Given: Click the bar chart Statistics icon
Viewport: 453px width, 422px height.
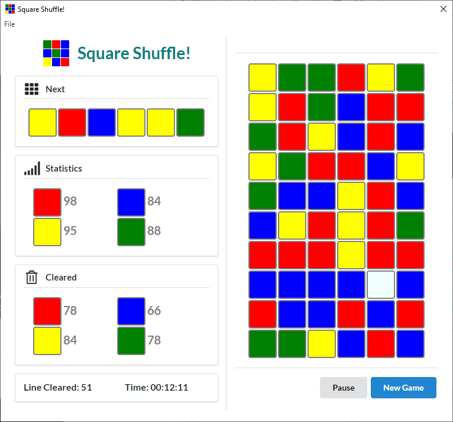Looking at the screenshot, I should click(x=32, y=169).
